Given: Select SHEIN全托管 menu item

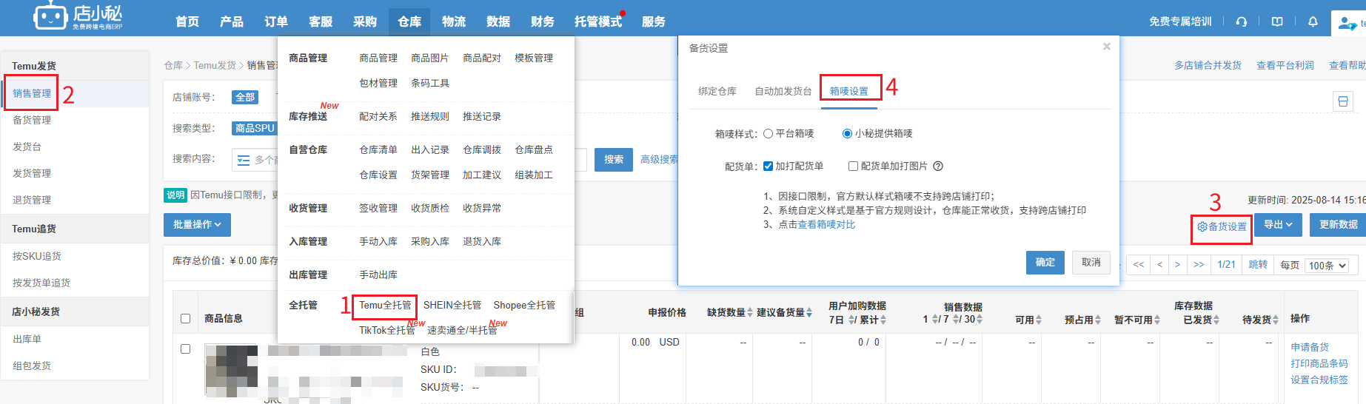Looking at the screenshot, I should click(x=452, y=306).
